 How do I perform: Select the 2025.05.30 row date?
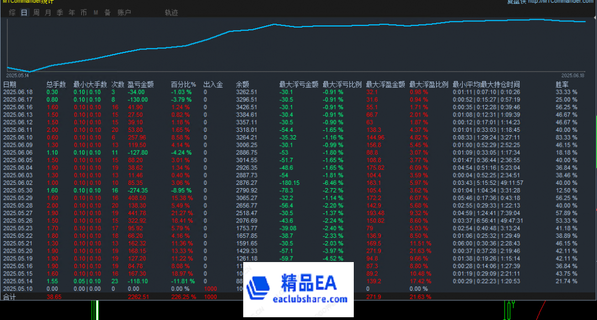tap(18, 190)
